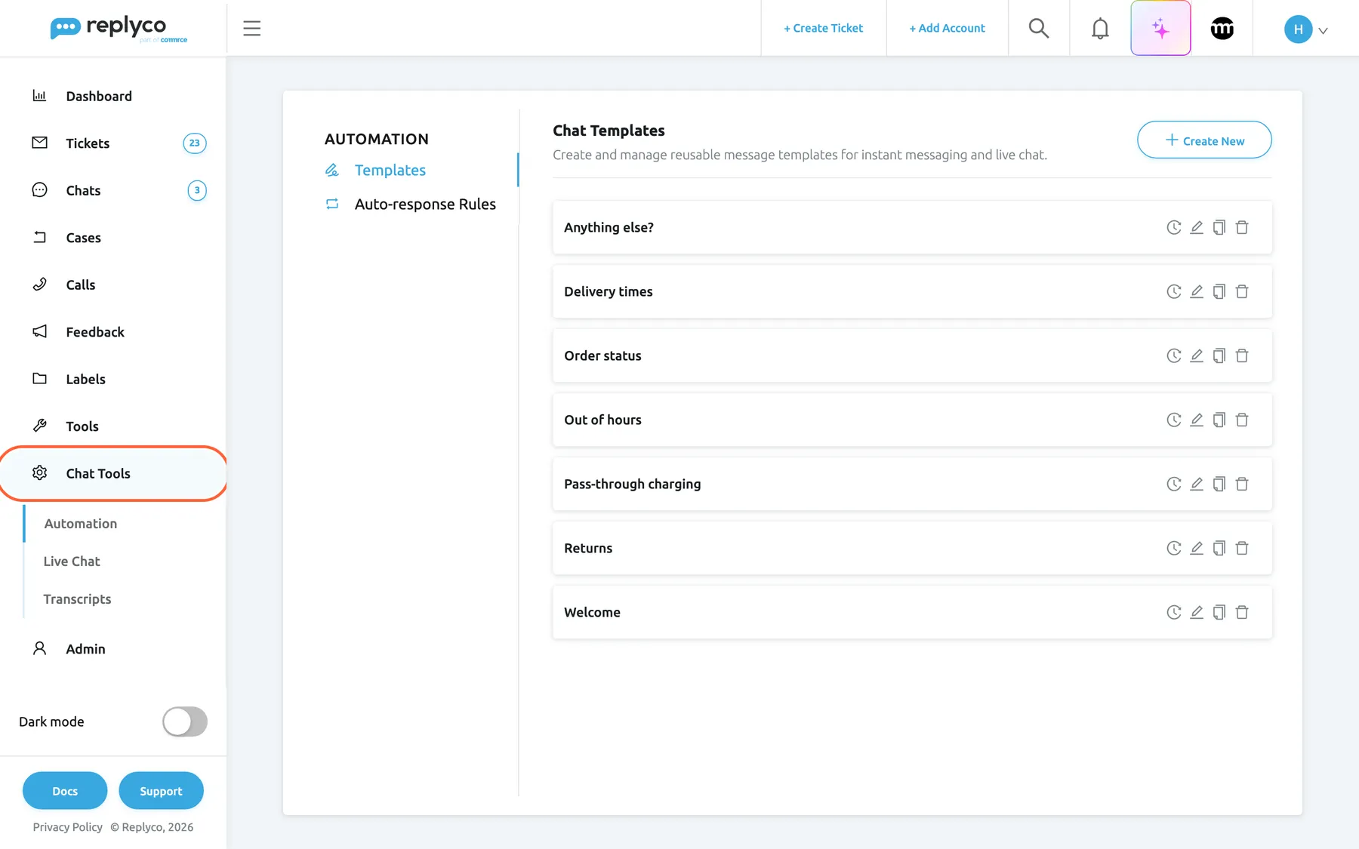Viewport: 1359px width, 849px height.
Task: Launch the AI sparkle assistant icon
Action: [x=1160, y=28]
